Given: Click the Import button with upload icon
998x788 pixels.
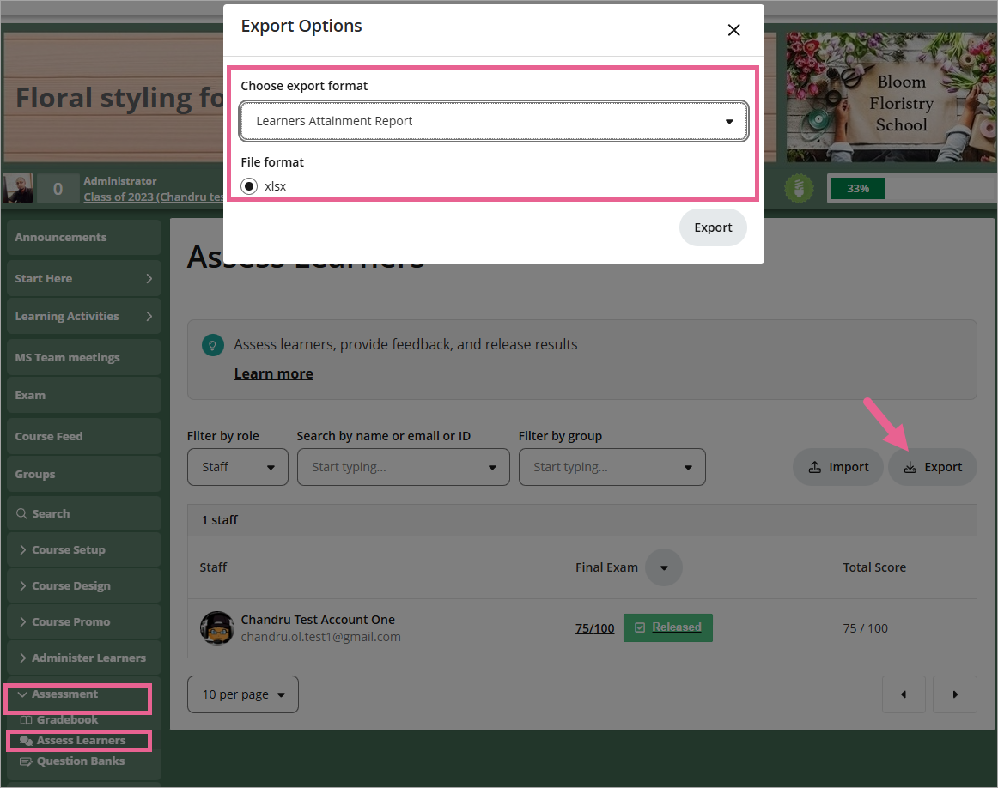Looking at the screenshot, I should (837, 467).
